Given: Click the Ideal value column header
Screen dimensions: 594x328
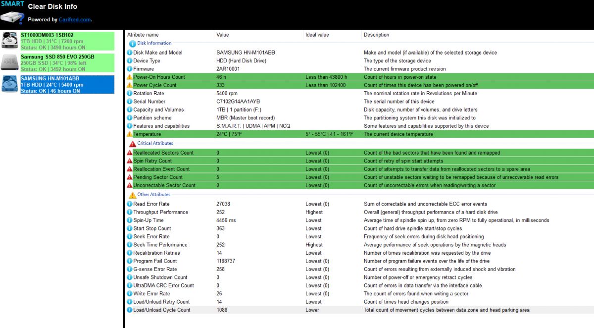Looking at the screenshot, I should pos(318,35).
